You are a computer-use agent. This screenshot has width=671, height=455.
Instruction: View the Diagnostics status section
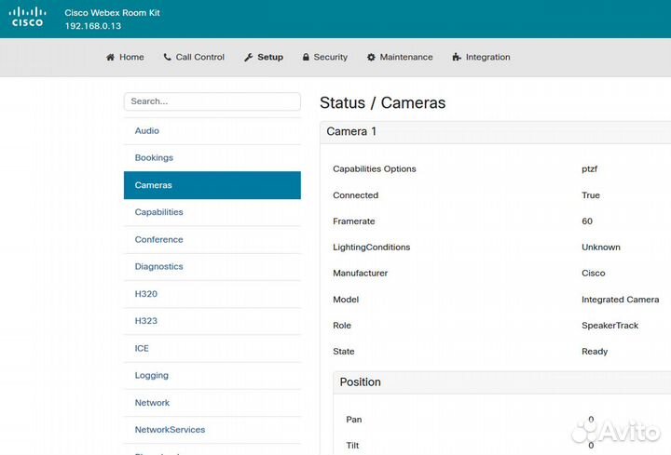coord(212,267)
